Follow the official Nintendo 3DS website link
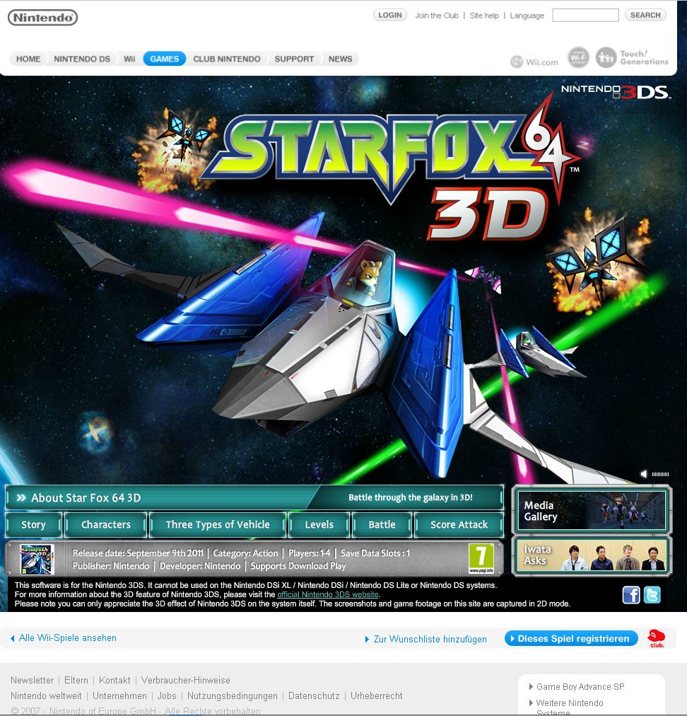This screenshot has height=716, width=687. [328, 594]
